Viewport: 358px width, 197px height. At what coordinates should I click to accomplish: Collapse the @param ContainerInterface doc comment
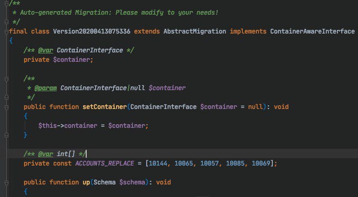pyautogui.click(x=6, y=79)
